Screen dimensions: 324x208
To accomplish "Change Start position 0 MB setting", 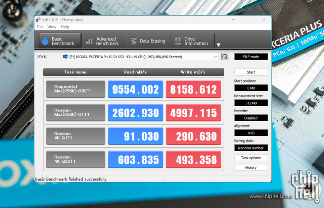I will 251,88.
